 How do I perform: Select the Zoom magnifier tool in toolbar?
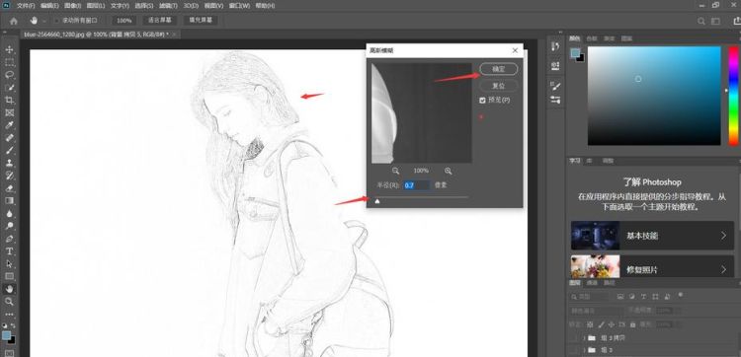9,302
